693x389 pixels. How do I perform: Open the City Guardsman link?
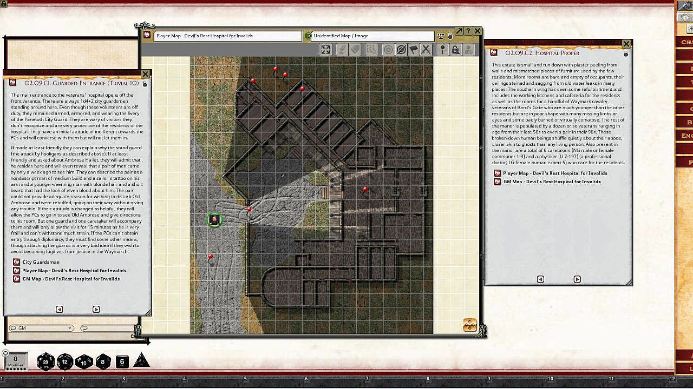pyautogui.click(x=41, y=262)
